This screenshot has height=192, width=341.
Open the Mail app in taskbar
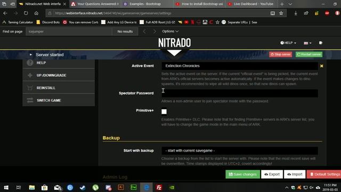click(x=58, y=187)
